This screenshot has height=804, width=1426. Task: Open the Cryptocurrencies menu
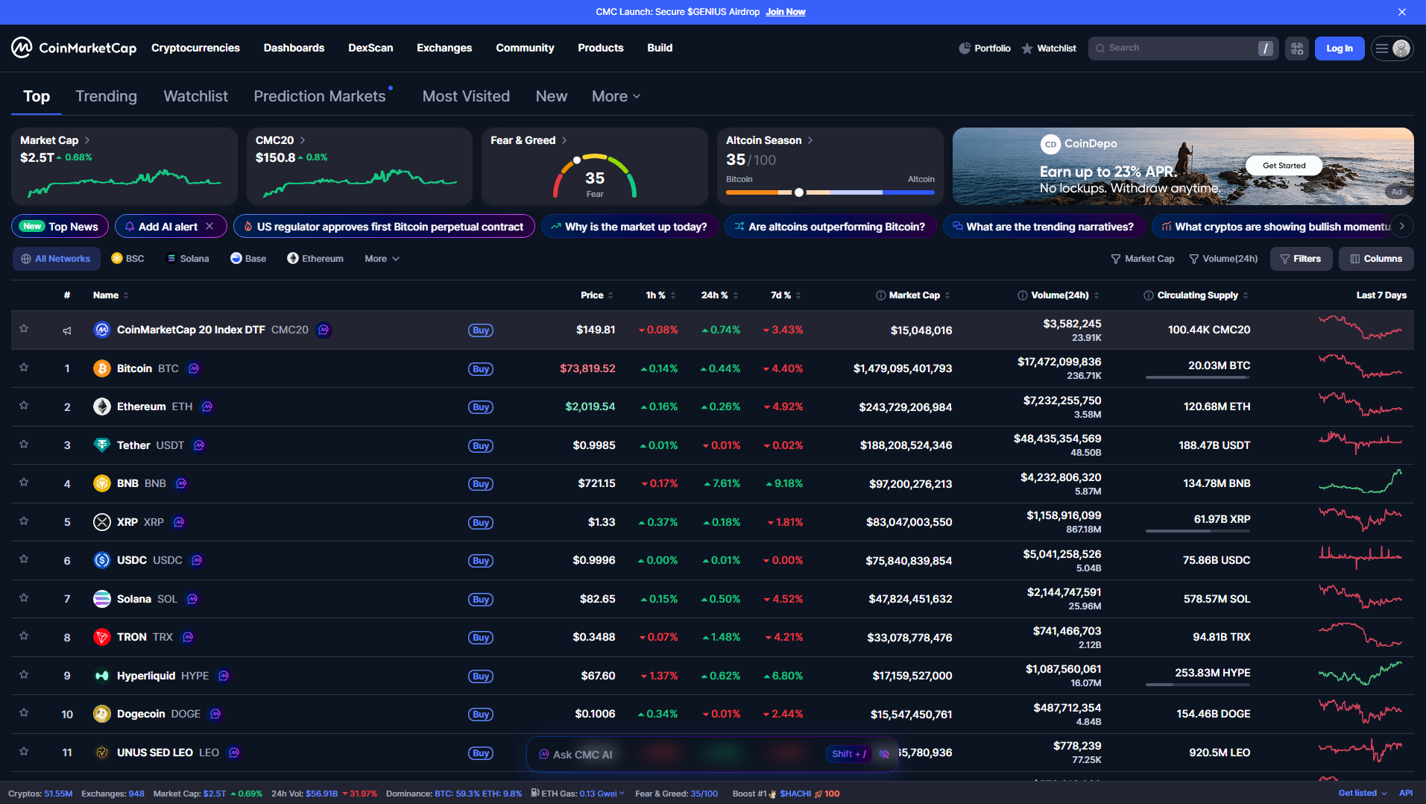click(x=195, y=48)
